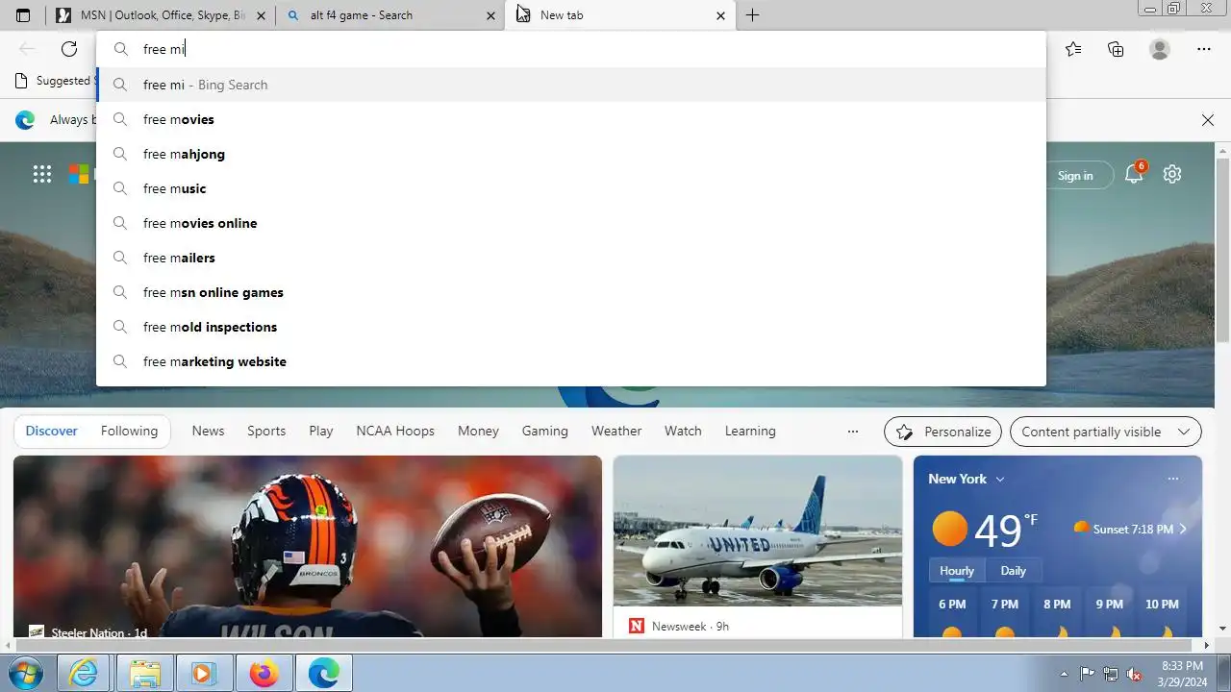Choose the 'free movies' suggestion
Image resolution: width=1231 pixels, height=692 pixels.
(570, 119)
